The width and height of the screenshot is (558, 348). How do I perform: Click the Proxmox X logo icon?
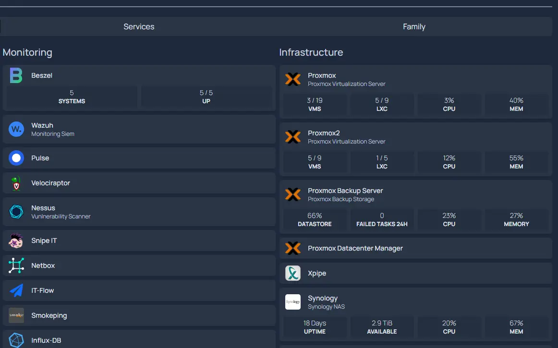click(x=293, y=79)
